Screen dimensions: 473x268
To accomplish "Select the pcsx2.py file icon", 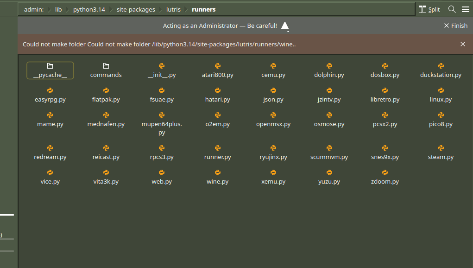I will click(385, 115).
